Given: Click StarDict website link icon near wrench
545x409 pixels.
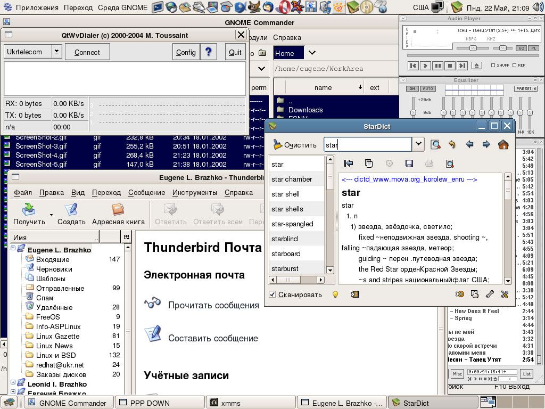Looking at the screenshot, I should tap(459, 295).
